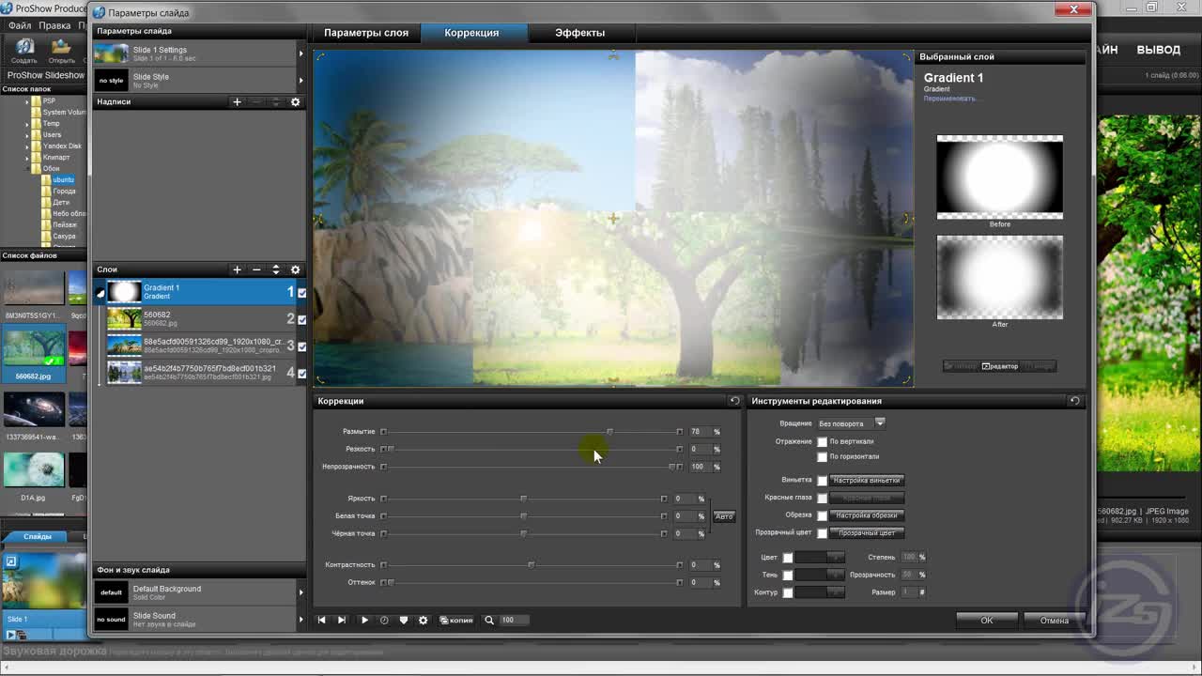1202x676 pixels.
Task: Open the Файл menu in ProShow
Action: tap(19, 25)
